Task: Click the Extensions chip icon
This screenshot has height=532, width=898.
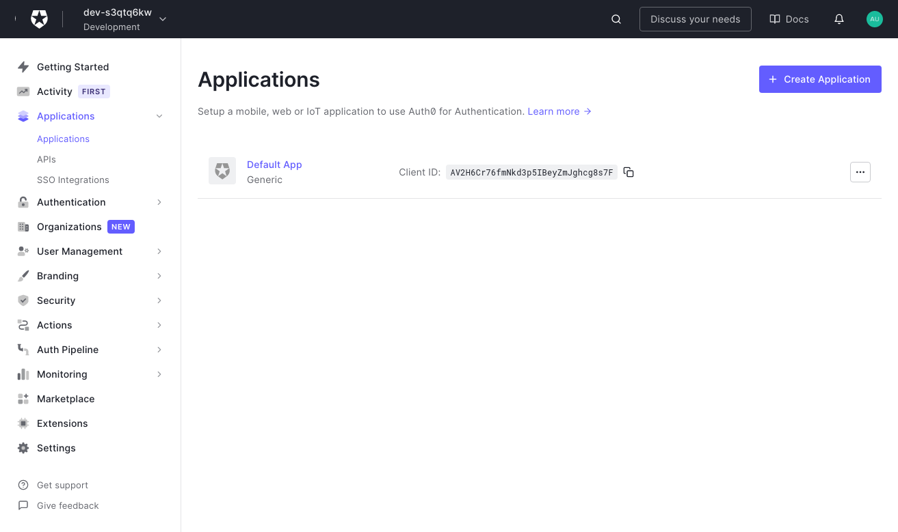Action: [23, 423]
